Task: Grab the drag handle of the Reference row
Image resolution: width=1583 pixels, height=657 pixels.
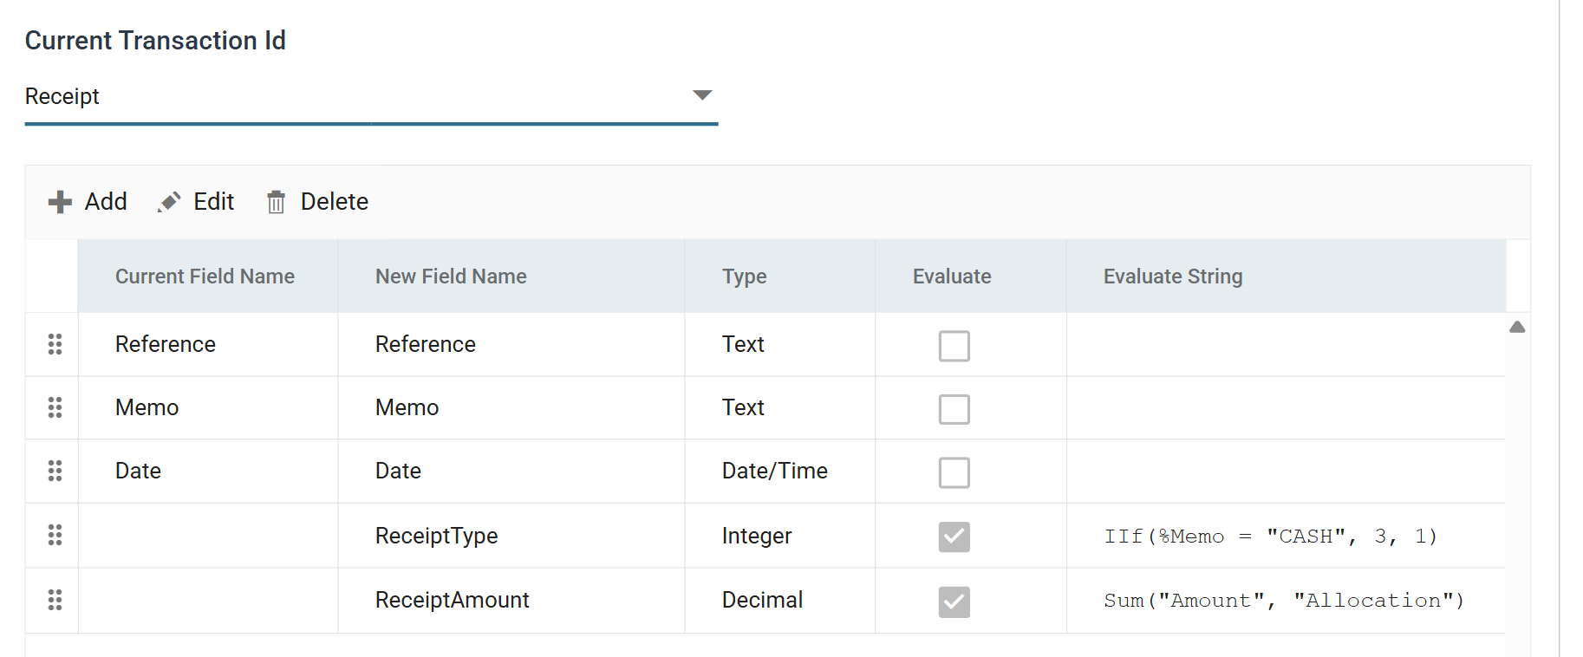Action: point(55,344)
